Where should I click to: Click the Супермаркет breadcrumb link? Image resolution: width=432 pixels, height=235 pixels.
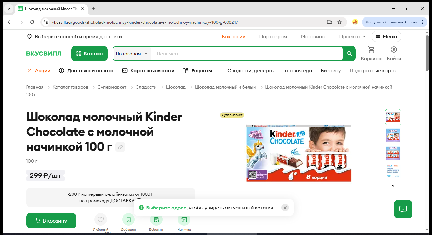point(112,87)
